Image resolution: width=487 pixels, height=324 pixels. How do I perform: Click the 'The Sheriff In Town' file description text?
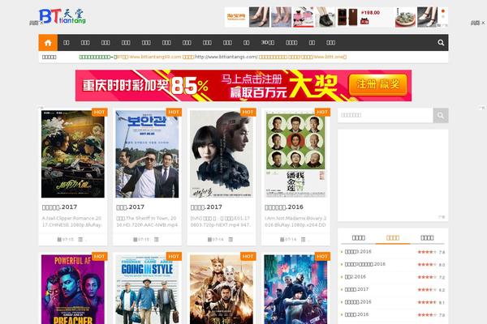[147, 221]
